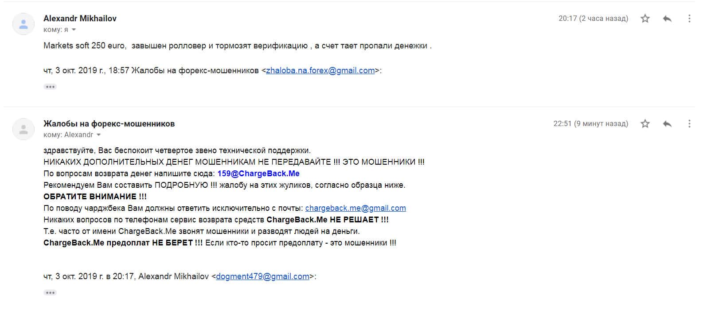Reply to the Жалобы на форекс-мошенников message
Viewport: 703px width, 320px height.
(667, 124)
